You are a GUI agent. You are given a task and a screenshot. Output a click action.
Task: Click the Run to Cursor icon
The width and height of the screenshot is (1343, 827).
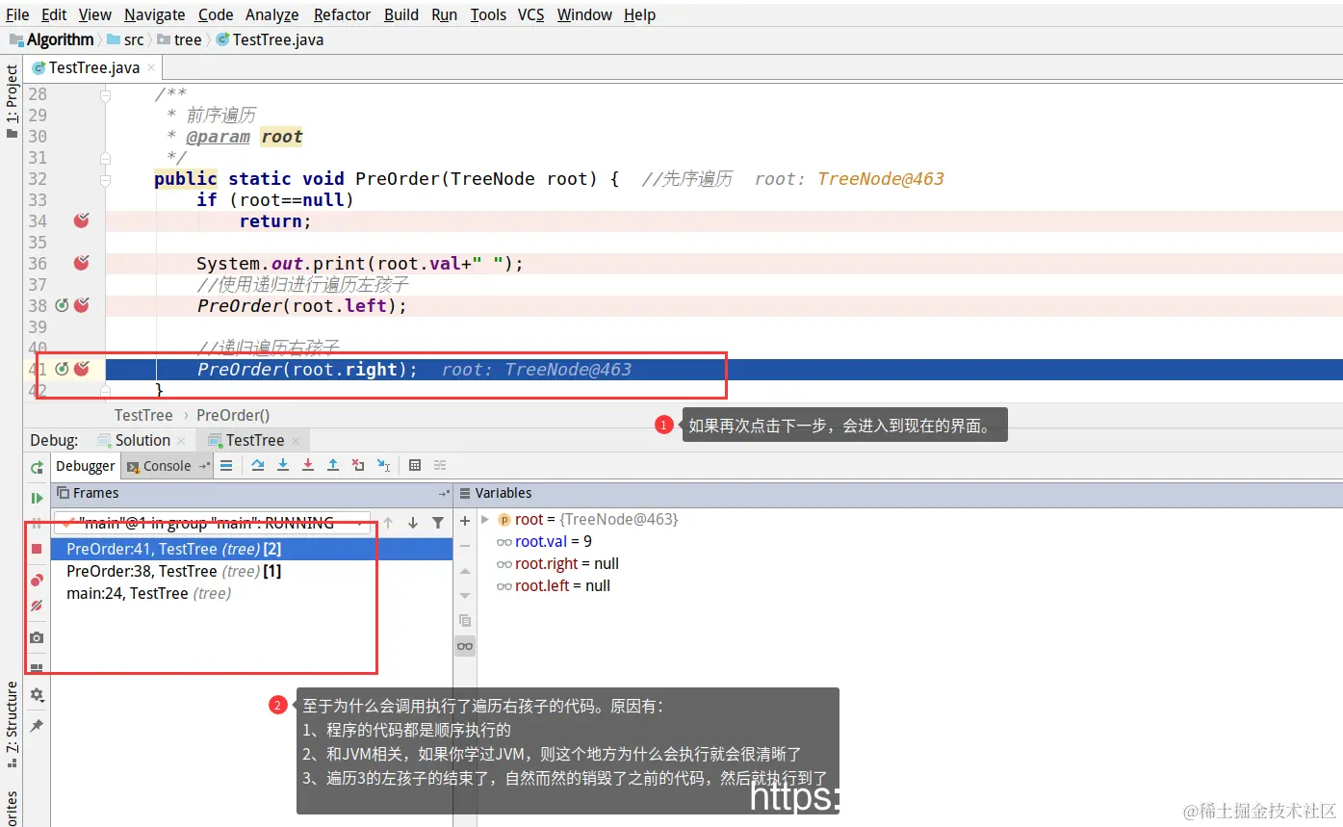click(x=383, y=465)
